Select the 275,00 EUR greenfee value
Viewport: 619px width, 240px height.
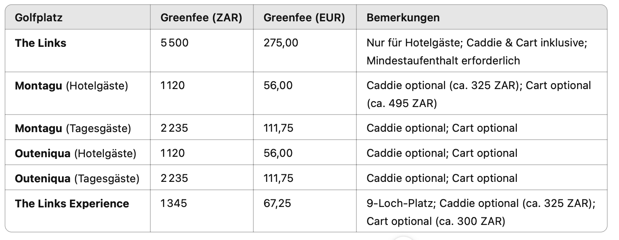tap(281, 43)
